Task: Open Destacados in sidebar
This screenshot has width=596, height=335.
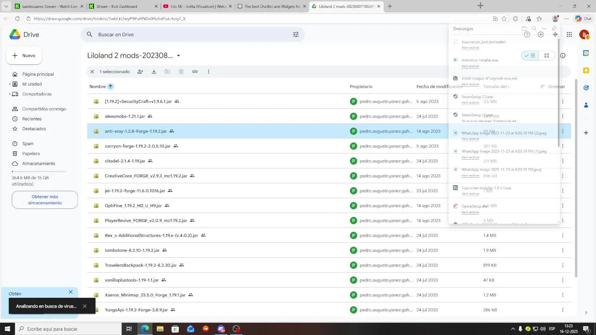Action: 34,129
